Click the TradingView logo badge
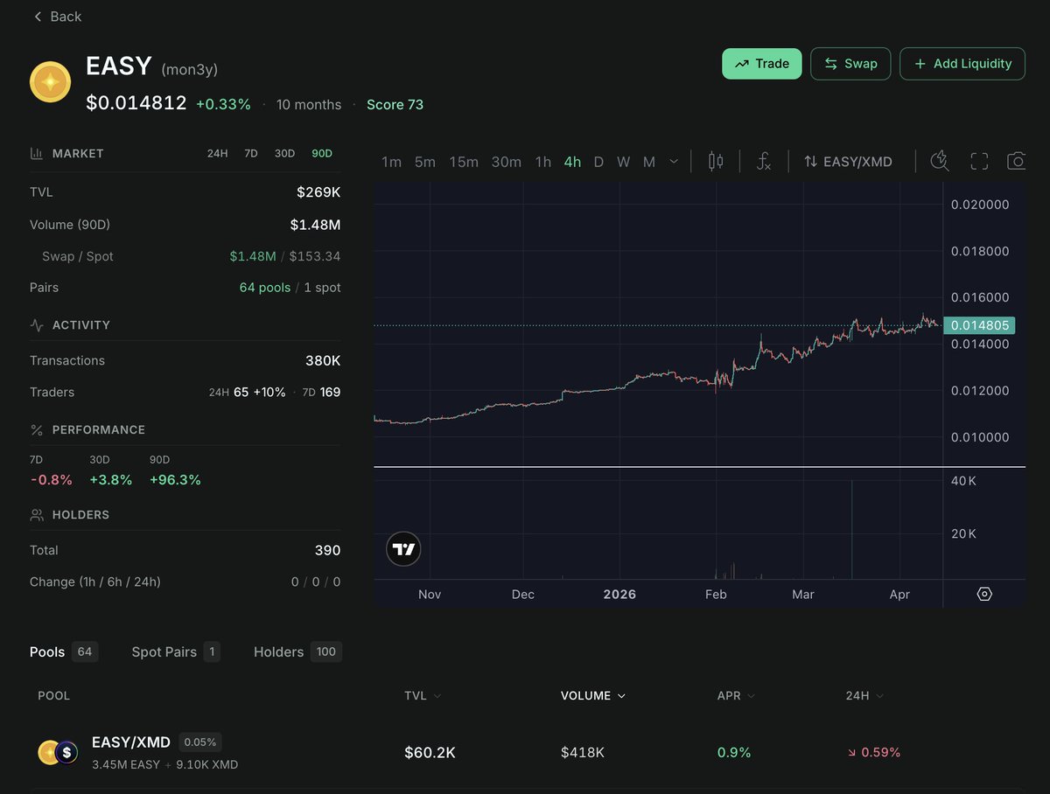Screen dimensions: 1050x794 pyautogui.click(x=403, y=549)
